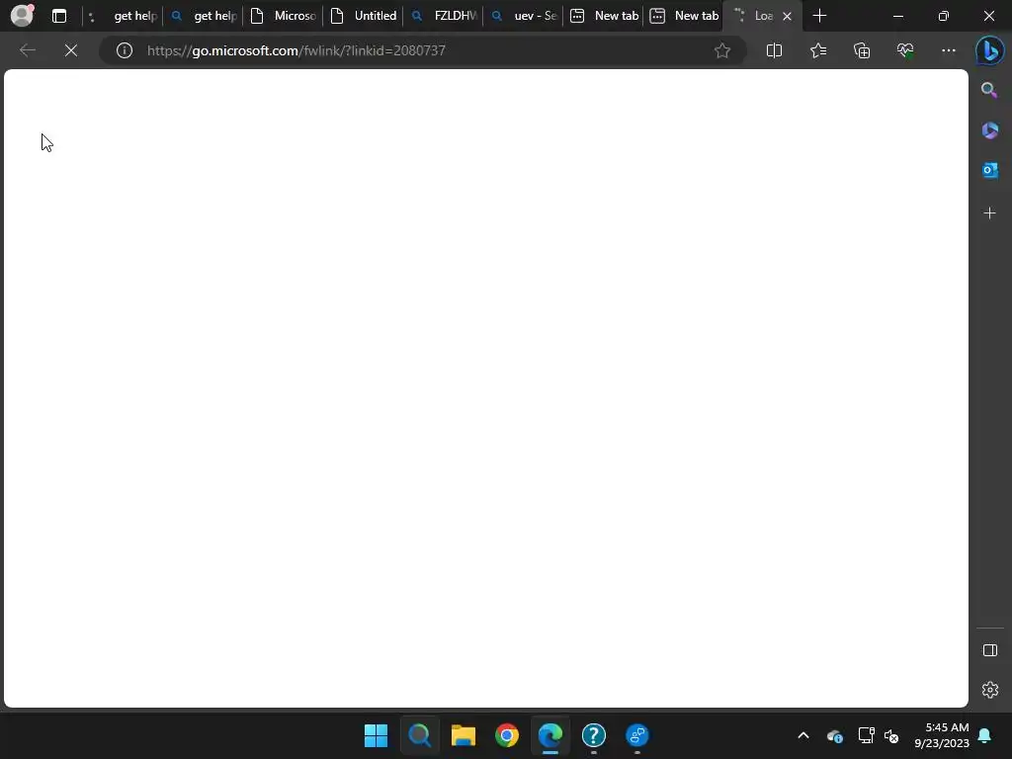Viewport: 1012px width, 759px height.
Task: Open Collections panel
Action: click(x=862, y=50)
